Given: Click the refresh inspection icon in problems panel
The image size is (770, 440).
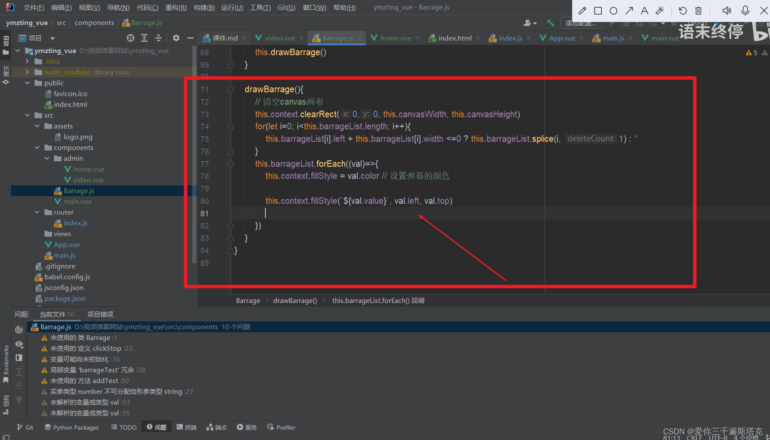Looking at the screenshot, I should tap(19, 330).
